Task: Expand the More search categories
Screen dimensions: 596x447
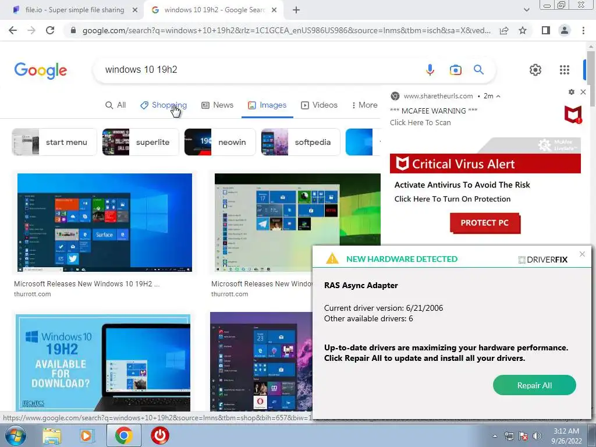Action: point(364,105)
